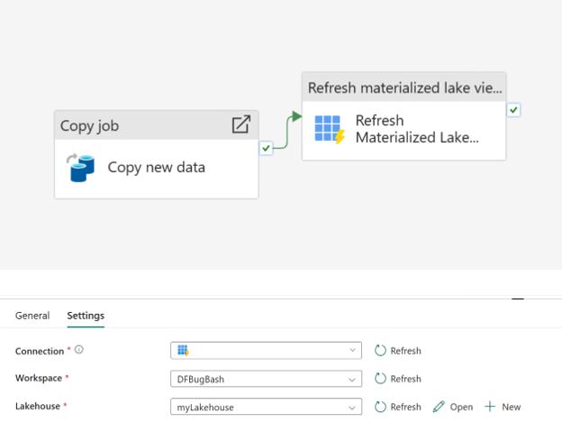Image resolution: width=562 pixels, height=441 pixels.
Task: Click the Copy new data activity name
Action: pos(157,167)
